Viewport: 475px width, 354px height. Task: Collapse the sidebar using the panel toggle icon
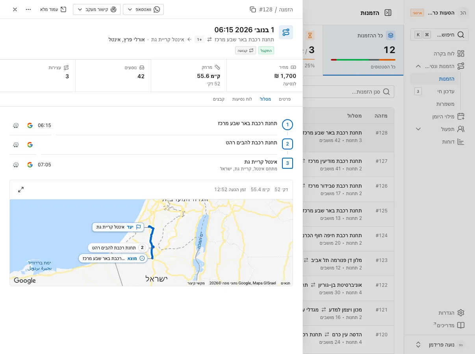(388, 13)
